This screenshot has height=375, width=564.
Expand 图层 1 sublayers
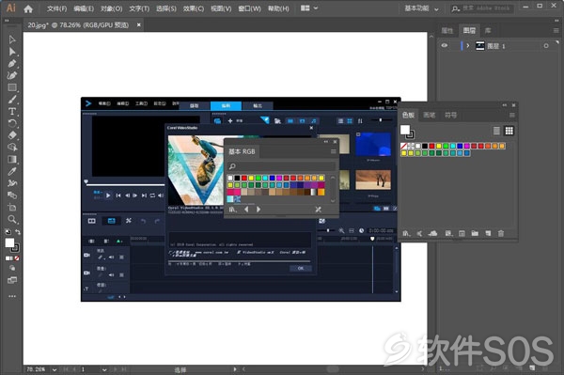coord(467,46)
